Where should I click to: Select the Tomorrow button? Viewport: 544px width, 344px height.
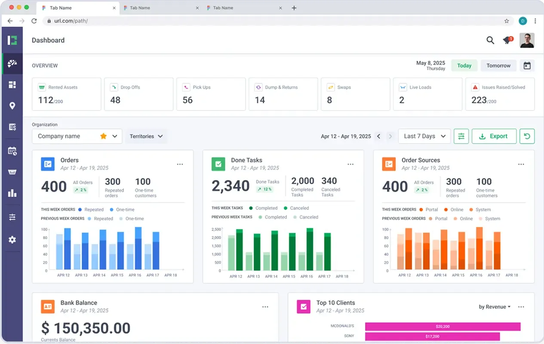click(x=498, y=65)
